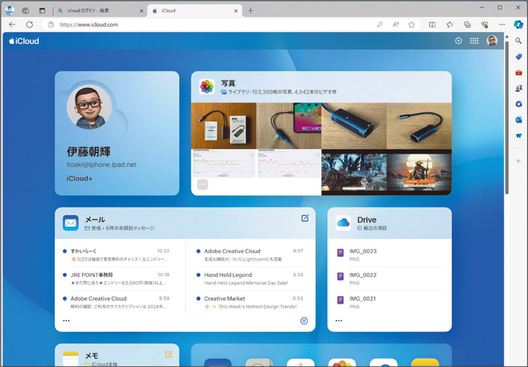This screenshot has height=367, width=528.
Task: Click the Mail envelope icon in the mail widget
Action: [70, 223]
